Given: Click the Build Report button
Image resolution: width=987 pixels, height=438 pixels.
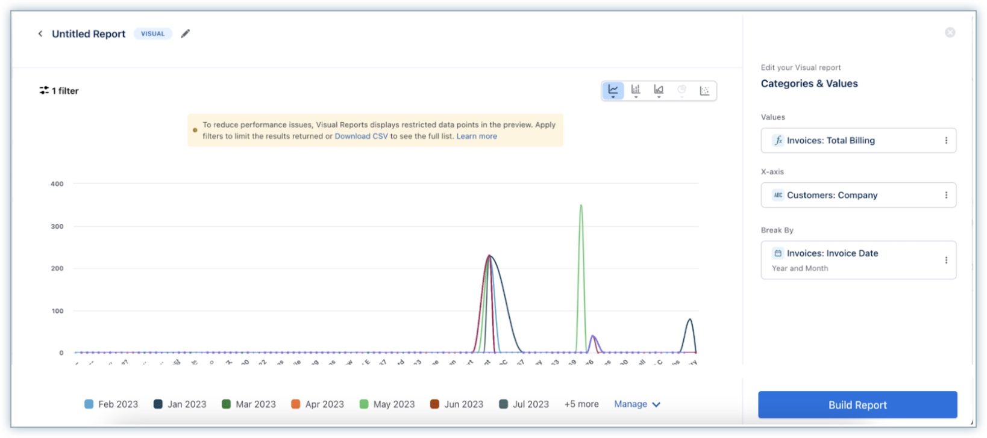Looking at the screenshot, I should pos(857,405).
